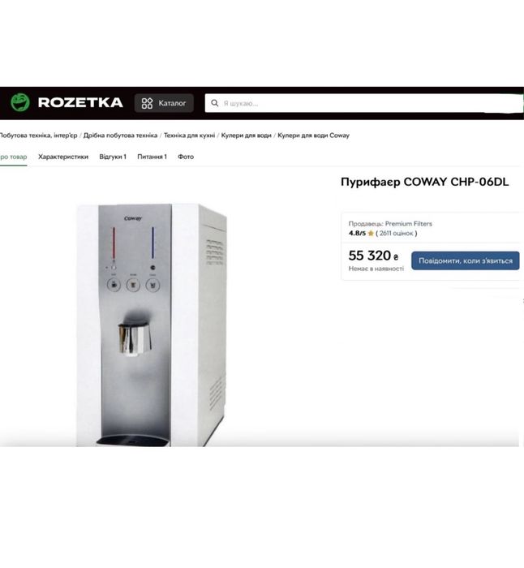Open the Каталог grid icon
524x568 pixels.
tap(147, 103)
